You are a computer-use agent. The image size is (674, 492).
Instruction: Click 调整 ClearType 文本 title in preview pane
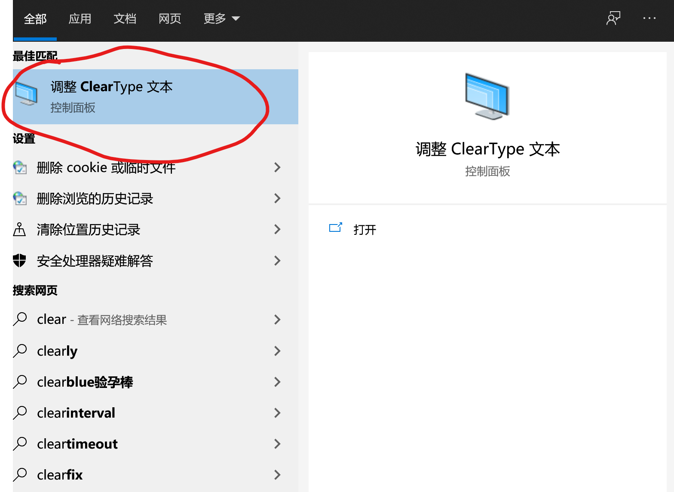click(x=487, y=149)
